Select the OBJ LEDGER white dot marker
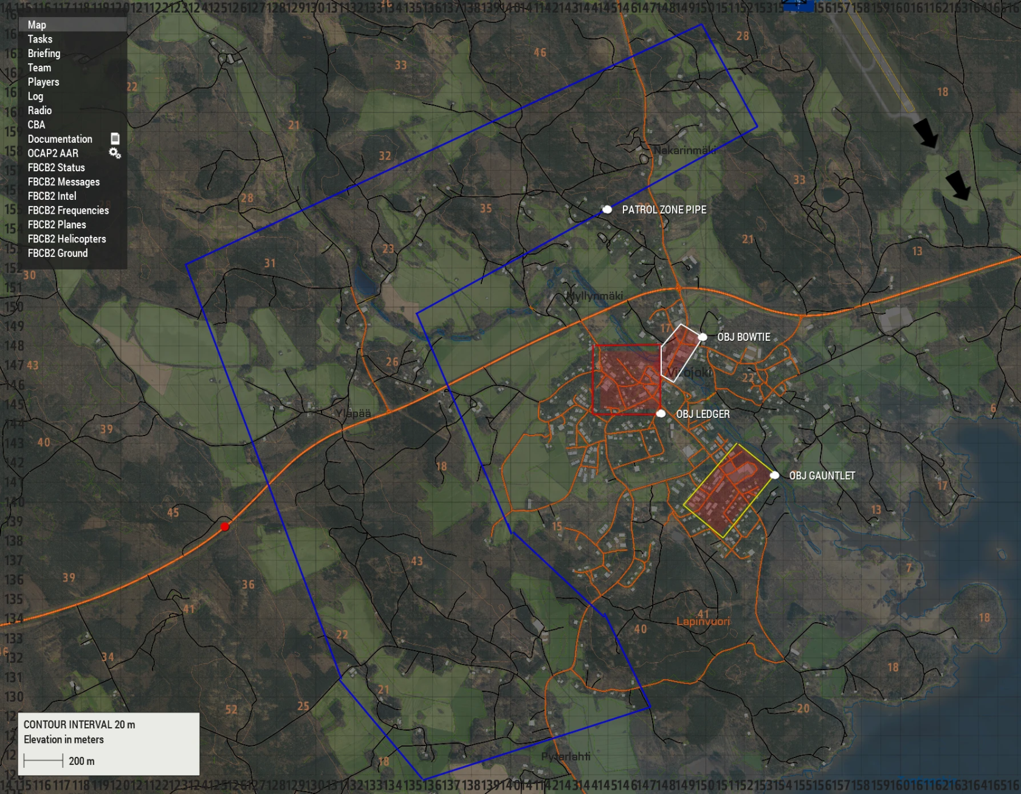The image size is (1021, 794). tap(661, 414)
